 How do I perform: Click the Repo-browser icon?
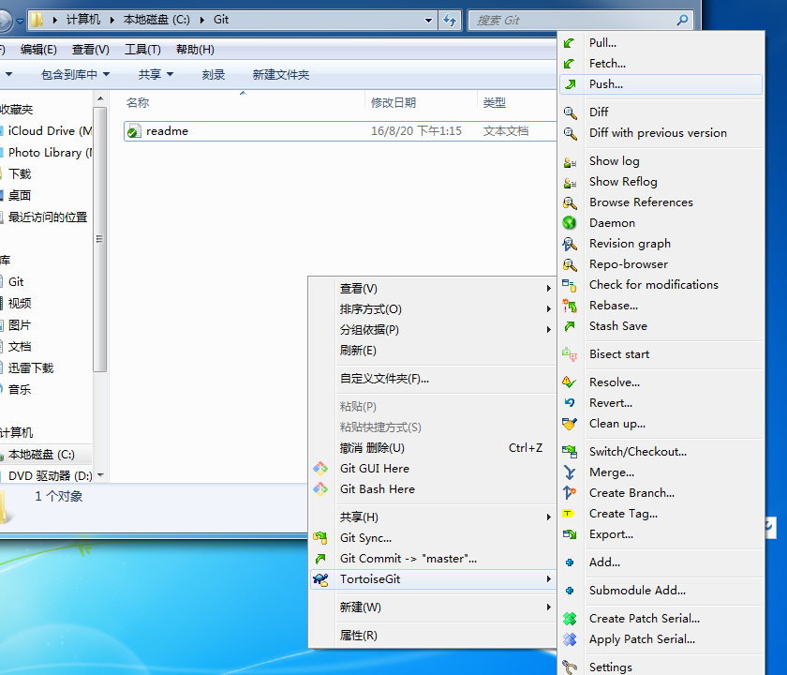click(570, 264)
